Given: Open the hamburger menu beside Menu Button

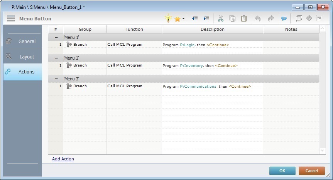Looking at the screenshot, I should [11, 18].
